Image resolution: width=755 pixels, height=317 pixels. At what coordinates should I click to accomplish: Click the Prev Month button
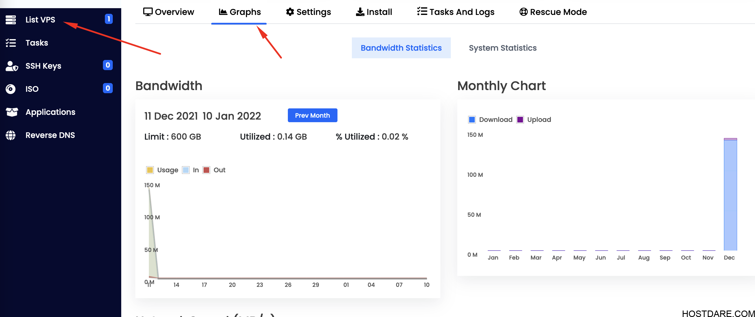tap(312, 115)
